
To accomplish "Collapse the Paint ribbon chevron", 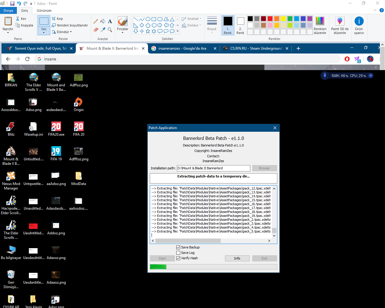I will pyautogui.click(x=375, y=11).
